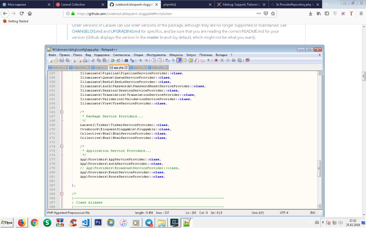The width and height of the screenshot is (366, 228).
Task: Click the Zoom Out icon in Notepad++
Action: point(146,60)
